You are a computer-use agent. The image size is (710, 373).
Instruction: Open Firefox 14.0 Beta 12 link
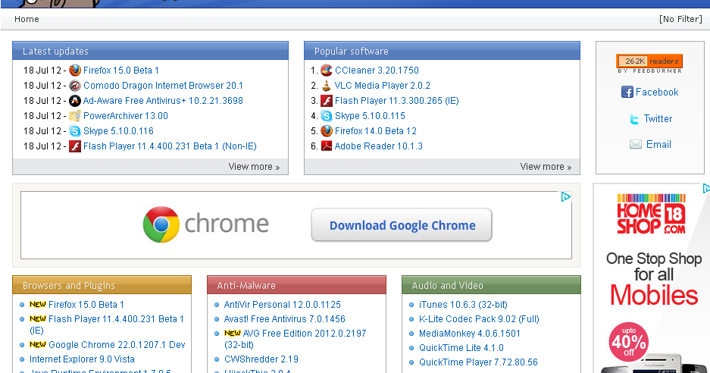coord(375,131)
